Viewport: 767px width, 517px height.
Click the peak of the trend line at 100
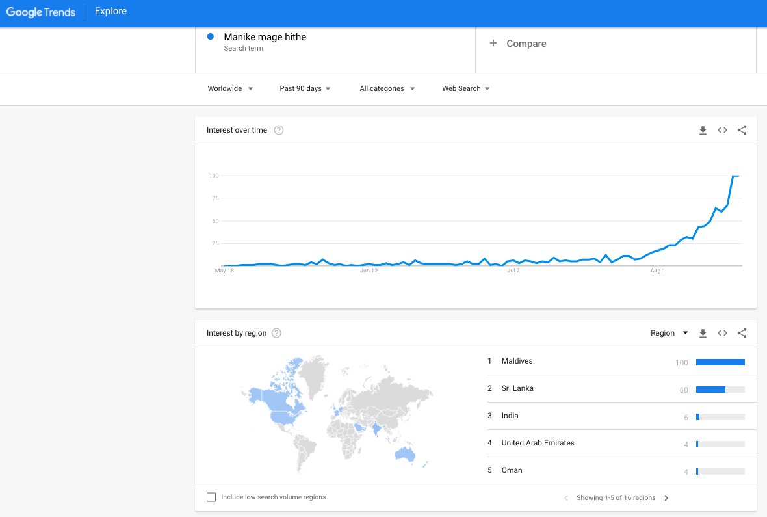click(735, 176)
